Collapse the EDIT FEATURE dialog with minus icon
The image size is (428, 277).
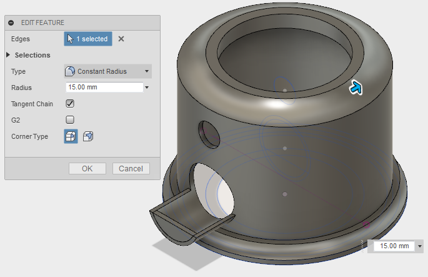click(11, 23)
